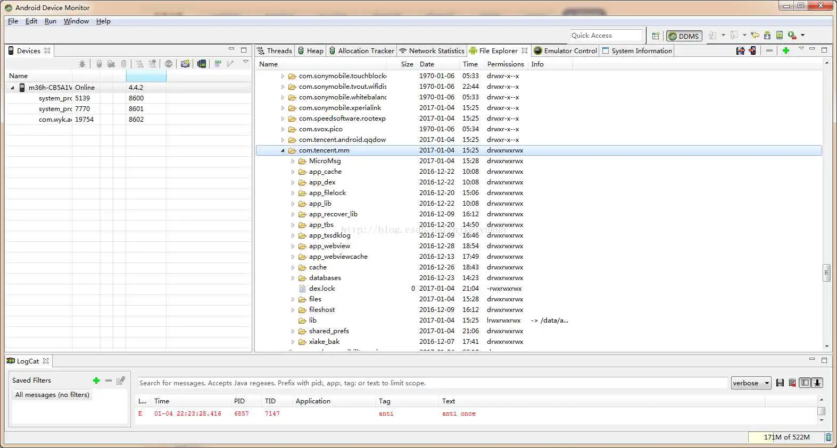Click the green Add saved filter plus icon

pos(96,381)
